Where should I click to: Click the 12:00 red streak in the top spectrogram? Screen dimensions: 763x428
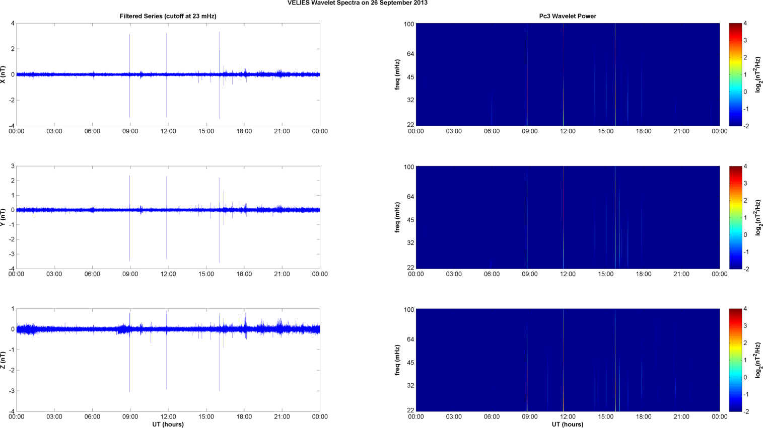pyautogui.click(x=564, y=74)
